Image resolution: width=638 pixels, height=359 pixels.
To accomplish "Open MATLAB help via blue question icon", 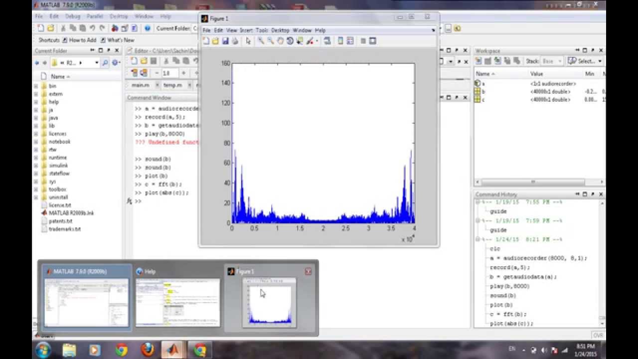I will tap(148, 28).
